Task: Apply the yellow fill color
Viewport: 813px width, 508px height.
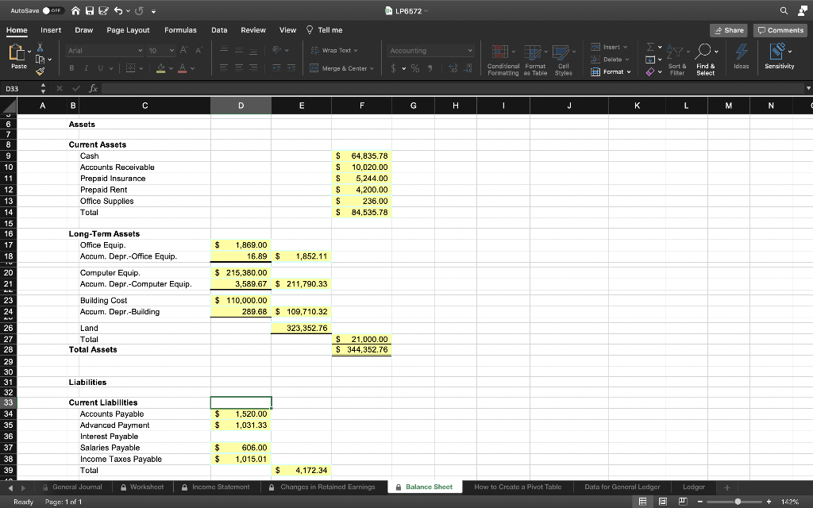Action: click(x=160, y=68)
